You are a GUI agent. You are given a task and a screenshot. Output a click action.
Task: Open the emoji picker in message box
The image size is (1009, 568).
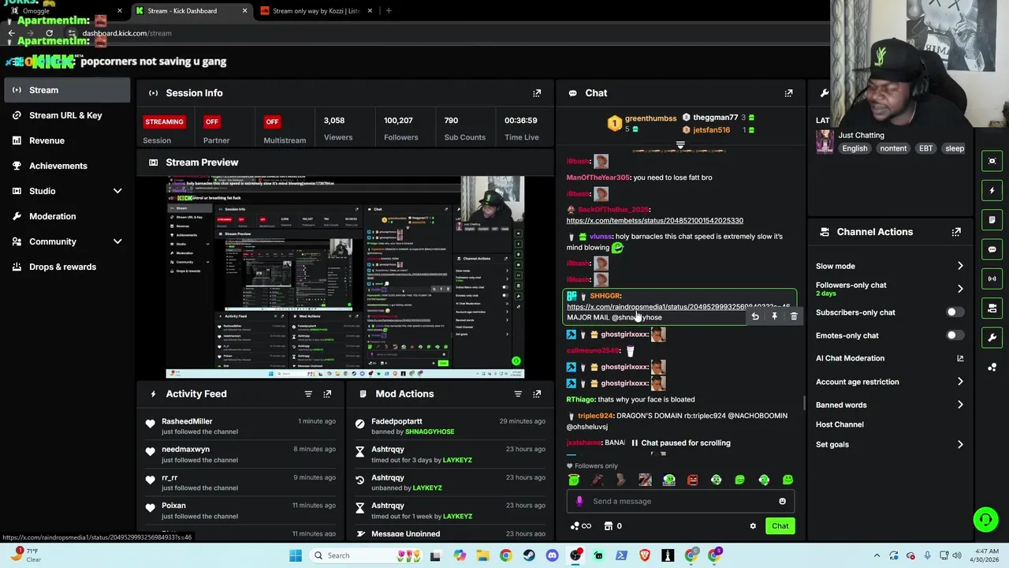point(782,501)
